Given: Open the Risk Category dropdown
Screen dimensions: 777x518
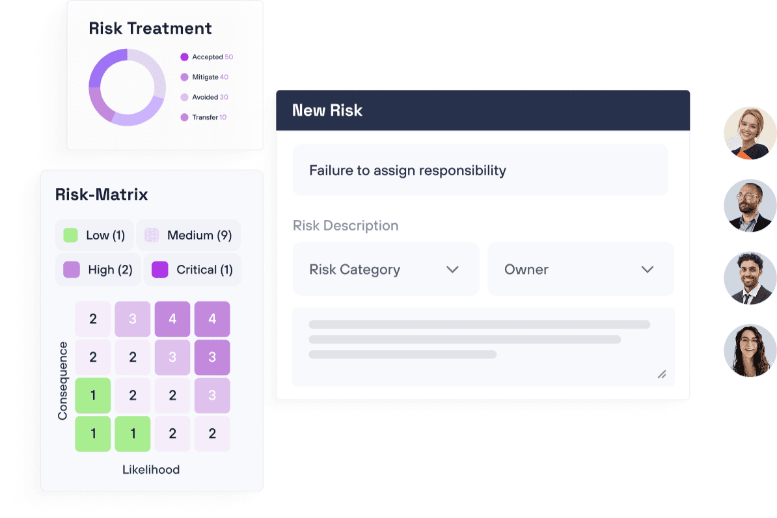Looking at the screenshot, I should point(386,269).
